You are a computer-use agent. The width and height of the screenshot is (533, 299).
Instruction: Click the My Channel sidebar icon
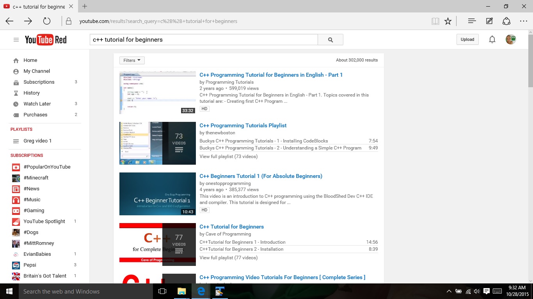pyautogui.click(x=16, y=71)
